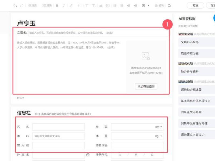Viewport: 215px width, 161px height.
Task: Decrease paragraph indent
Action: (135, 6)
